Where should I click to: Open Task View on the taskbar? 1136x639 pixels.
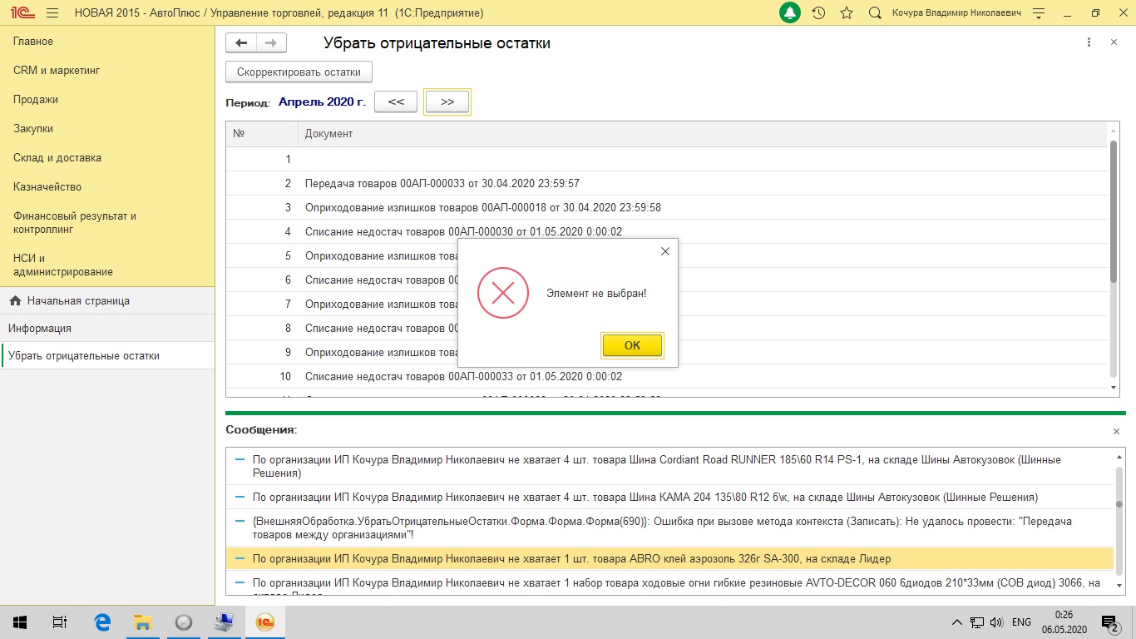pos(60,622)
